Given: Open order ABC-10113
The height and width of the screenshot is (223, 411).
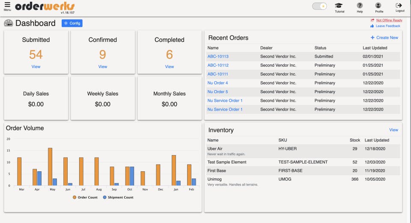Looking at the screenshot, I should [x=218, y=56].
